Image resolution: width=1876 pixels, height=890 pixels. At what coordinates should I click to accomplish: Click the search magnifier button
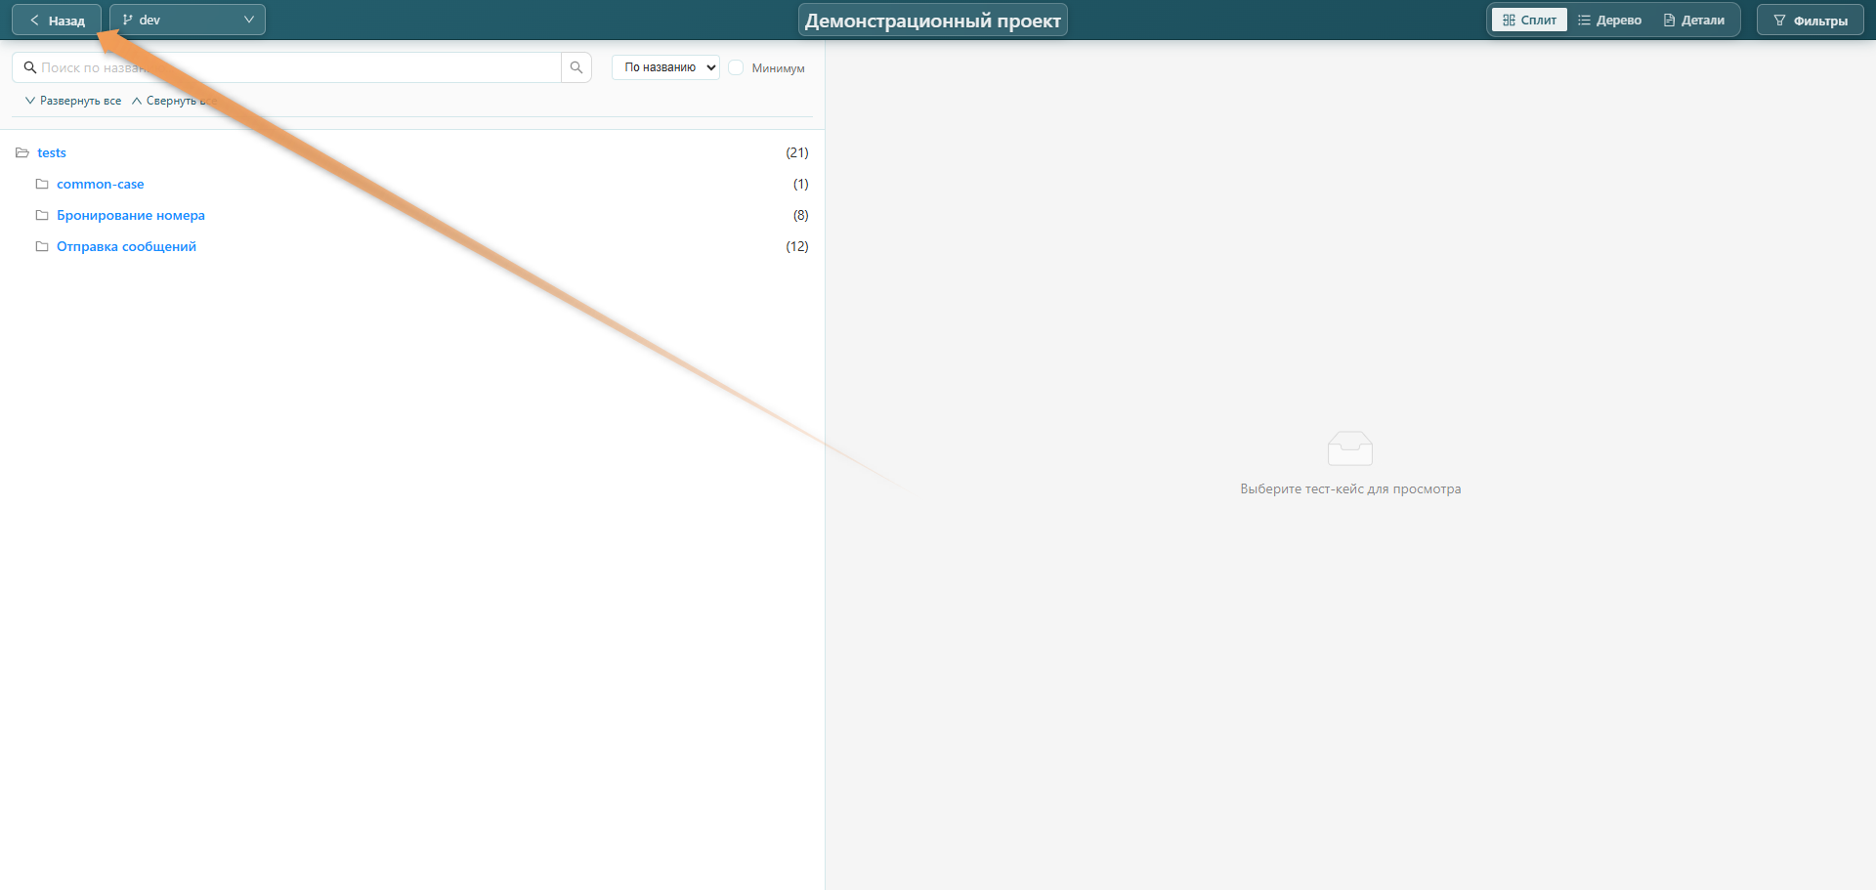point(576,67)
